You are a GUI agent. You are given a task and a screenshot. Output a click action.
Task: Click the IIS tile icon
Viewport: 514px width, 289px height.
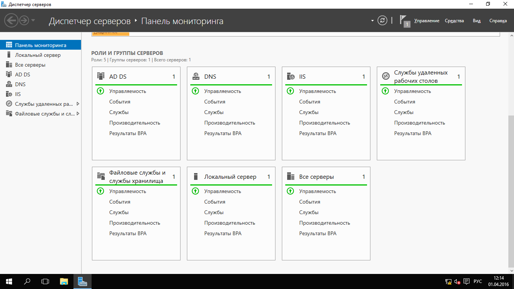click(x=291, y=76)
